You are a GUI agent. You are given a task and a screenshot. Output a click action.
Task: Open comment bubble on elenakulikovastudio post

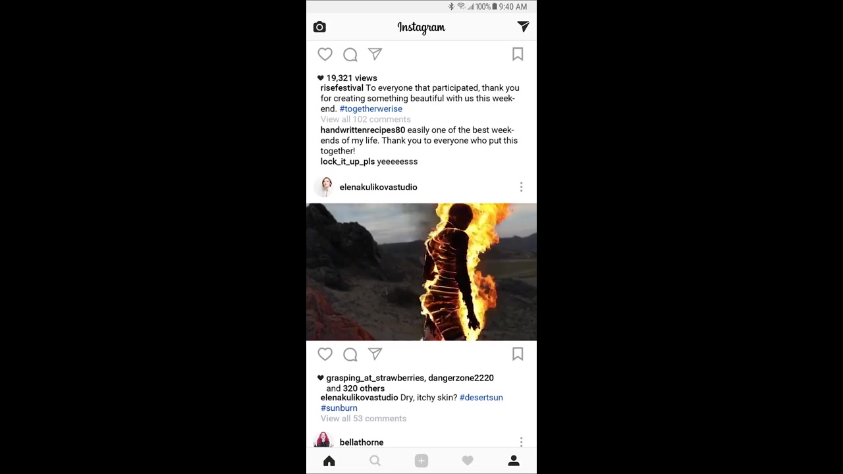pos(350,355)
